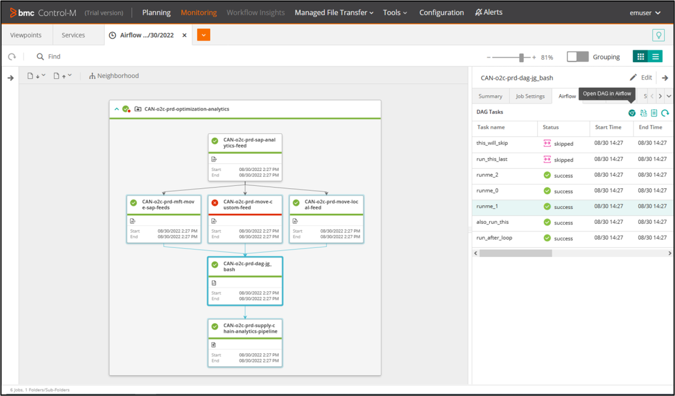The image size is (675, 396).
Task: Select the Neighborhood view tool
Action: coord(114,75)
